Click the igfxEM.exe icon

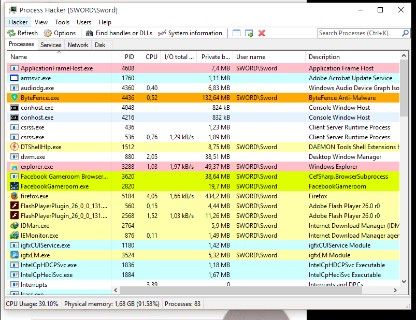(x=15, y=255)
